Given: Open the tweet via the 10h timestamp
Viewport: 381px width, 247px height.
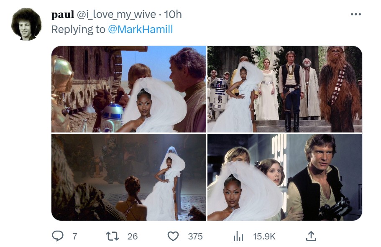Looking at the screenshot, I should pyautogui.click(x=173, y=15).
